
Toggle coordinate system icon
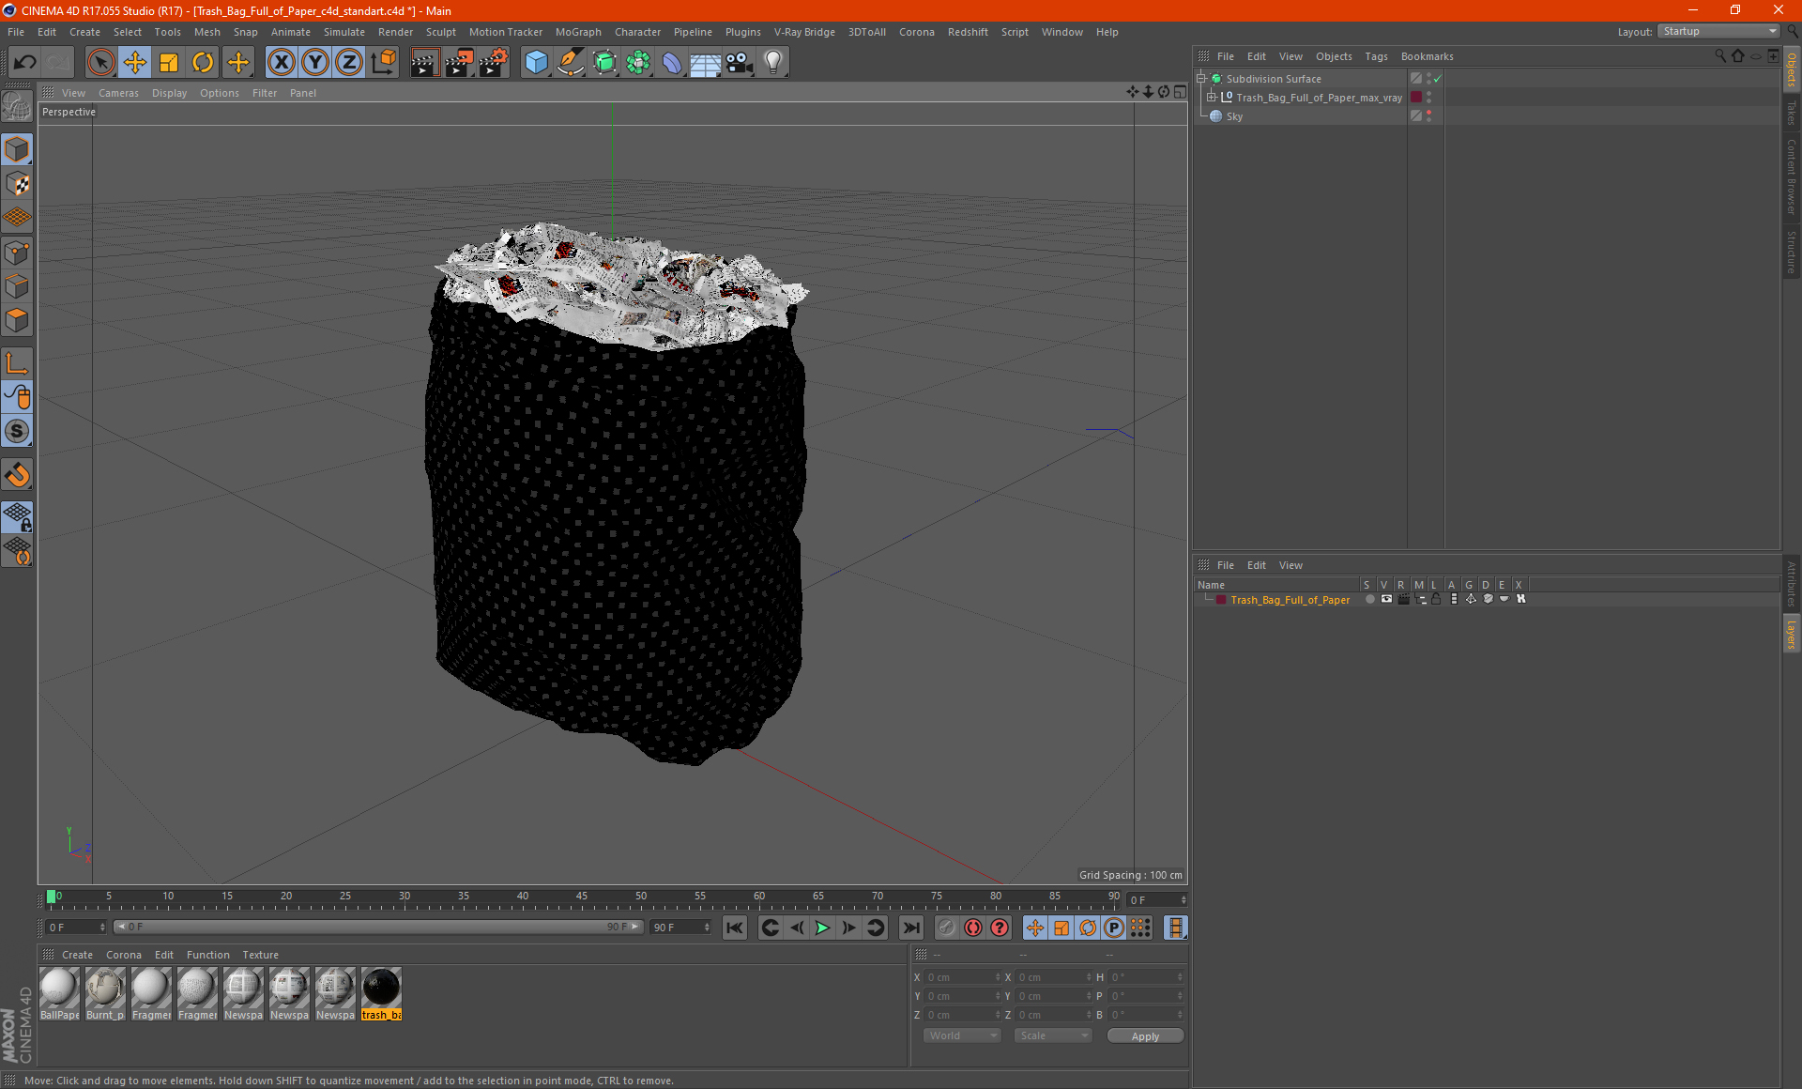pyautogui.click(x=383, y=63)
